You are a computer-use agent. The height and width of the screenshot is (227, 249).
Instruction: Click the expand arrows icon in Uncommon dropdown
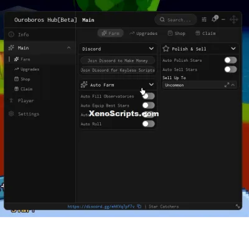(227, 85)
